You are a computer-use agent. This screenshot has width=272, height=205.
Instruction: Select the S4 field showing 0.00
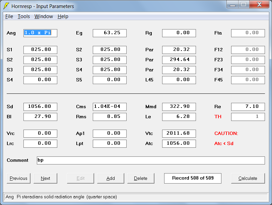[40, 80]
